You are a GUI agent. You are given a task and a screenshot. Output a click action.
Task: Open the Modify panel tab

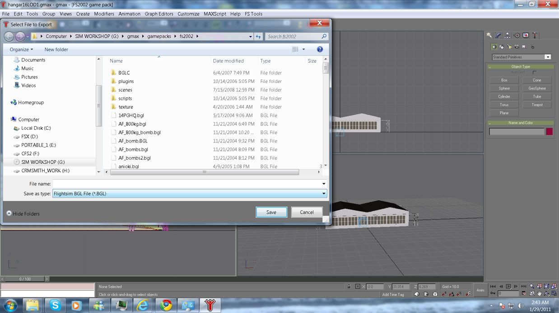498,35
